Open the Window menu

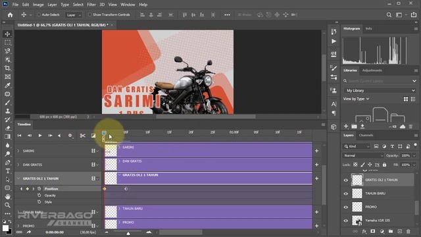(128, 5)
